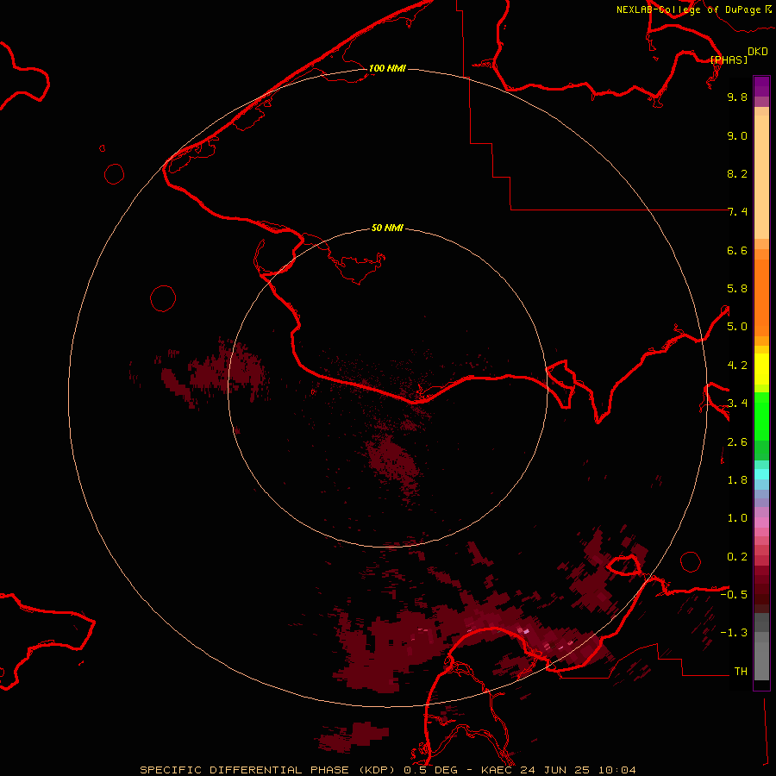776x776 pixels.
Task: Click the 6.6 scale value
Action: (737, 250)
